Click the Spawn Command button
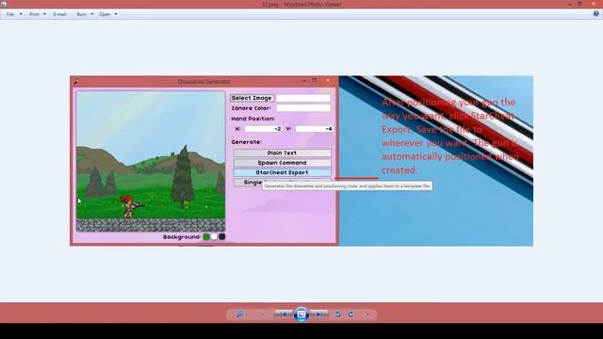603x339 pixels. [x=283, y=163]
